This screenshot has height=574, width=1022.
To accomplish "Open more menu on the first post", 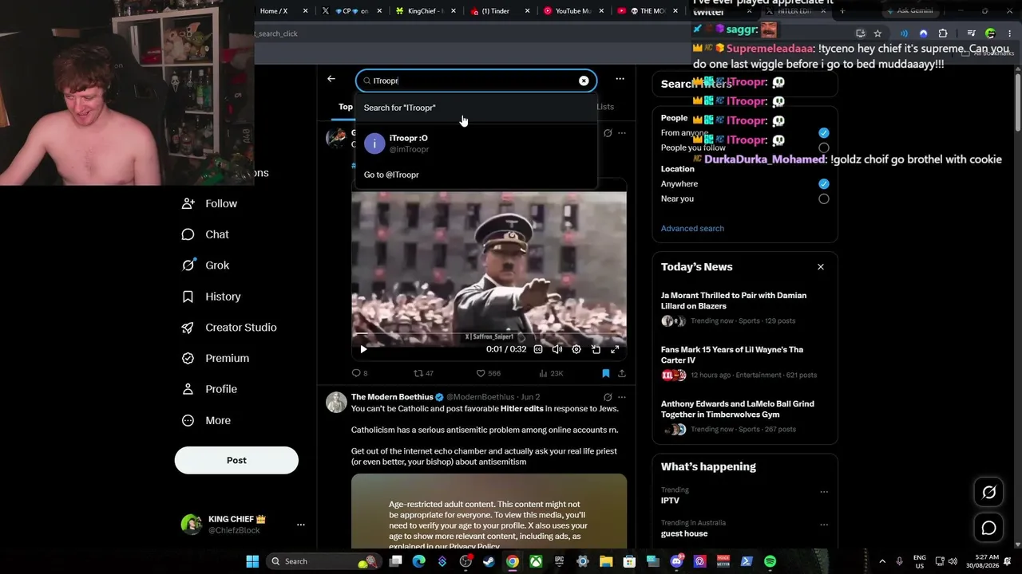I will 622,133.
